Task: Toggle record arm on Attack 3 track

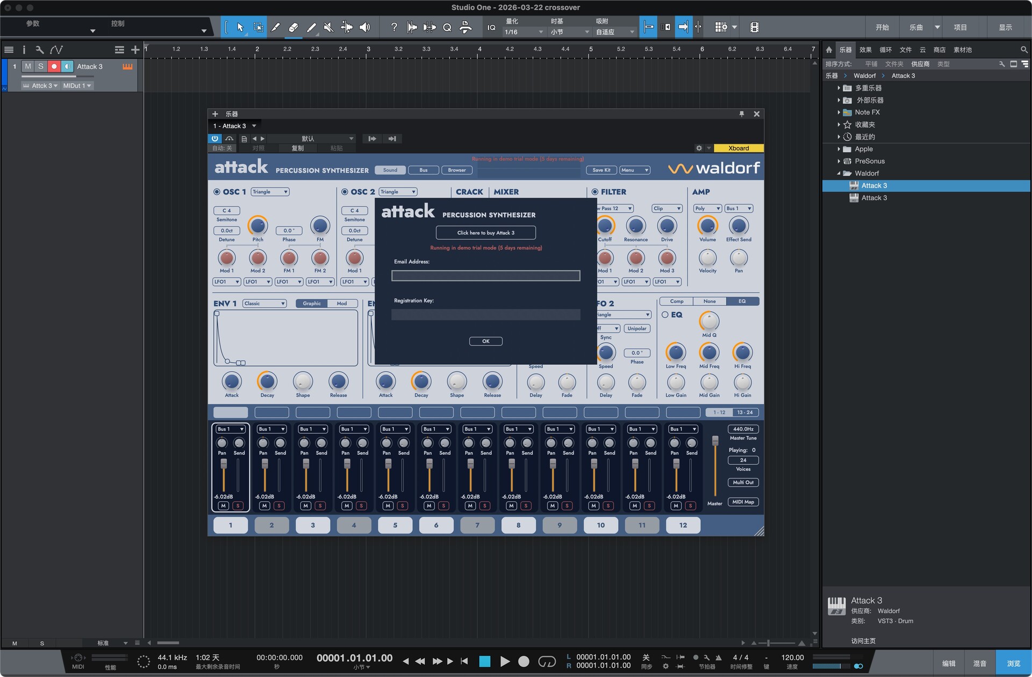Action: [54, 67]
